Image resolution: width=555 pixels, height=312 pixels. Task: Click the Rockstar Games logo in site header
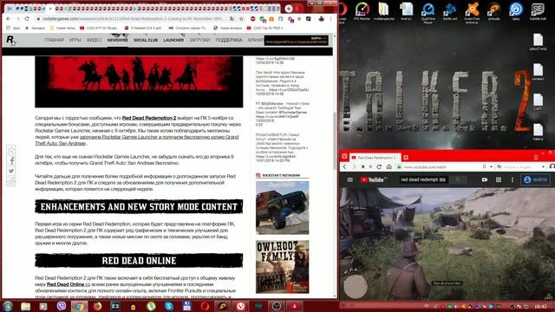(x=11, y=41)
